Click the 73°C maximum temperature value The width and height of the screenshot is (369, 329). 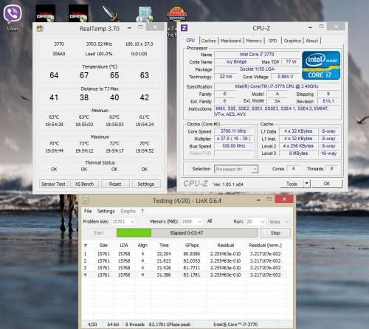tap(84, 143)
